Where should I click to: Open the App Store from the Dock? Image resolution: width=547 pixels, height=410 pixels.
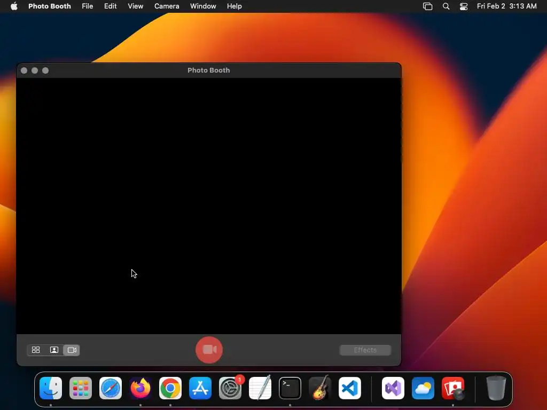(200, 388)
